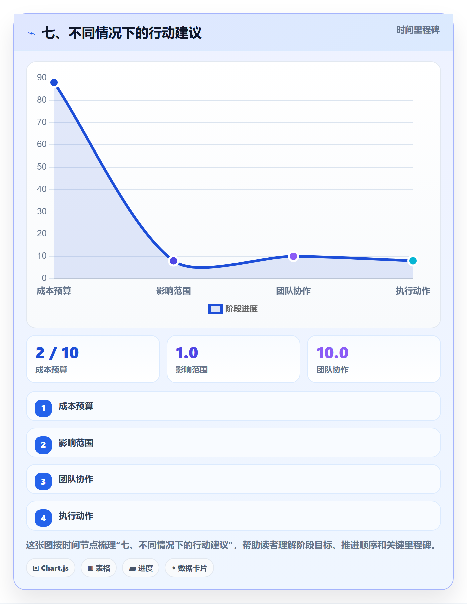Click the 七、不同情况下的行动建议 heading
The width and height of the screenshot is (467, 604).
(122, 33)
